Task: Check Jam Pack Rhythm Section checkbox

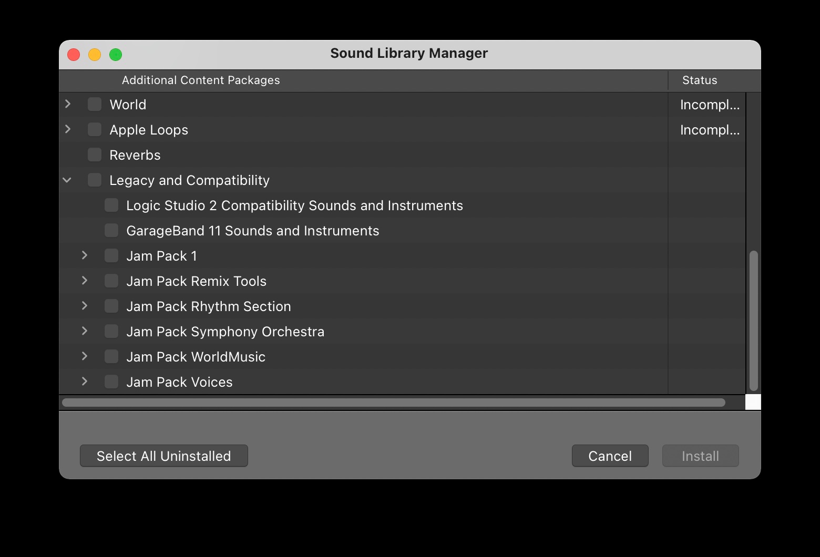Action: click(x=111, y=306)
